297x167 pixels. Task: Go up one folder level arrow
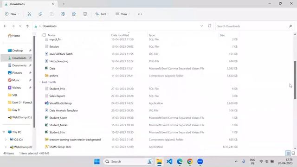pyautogui.click(x=27, y=26)
